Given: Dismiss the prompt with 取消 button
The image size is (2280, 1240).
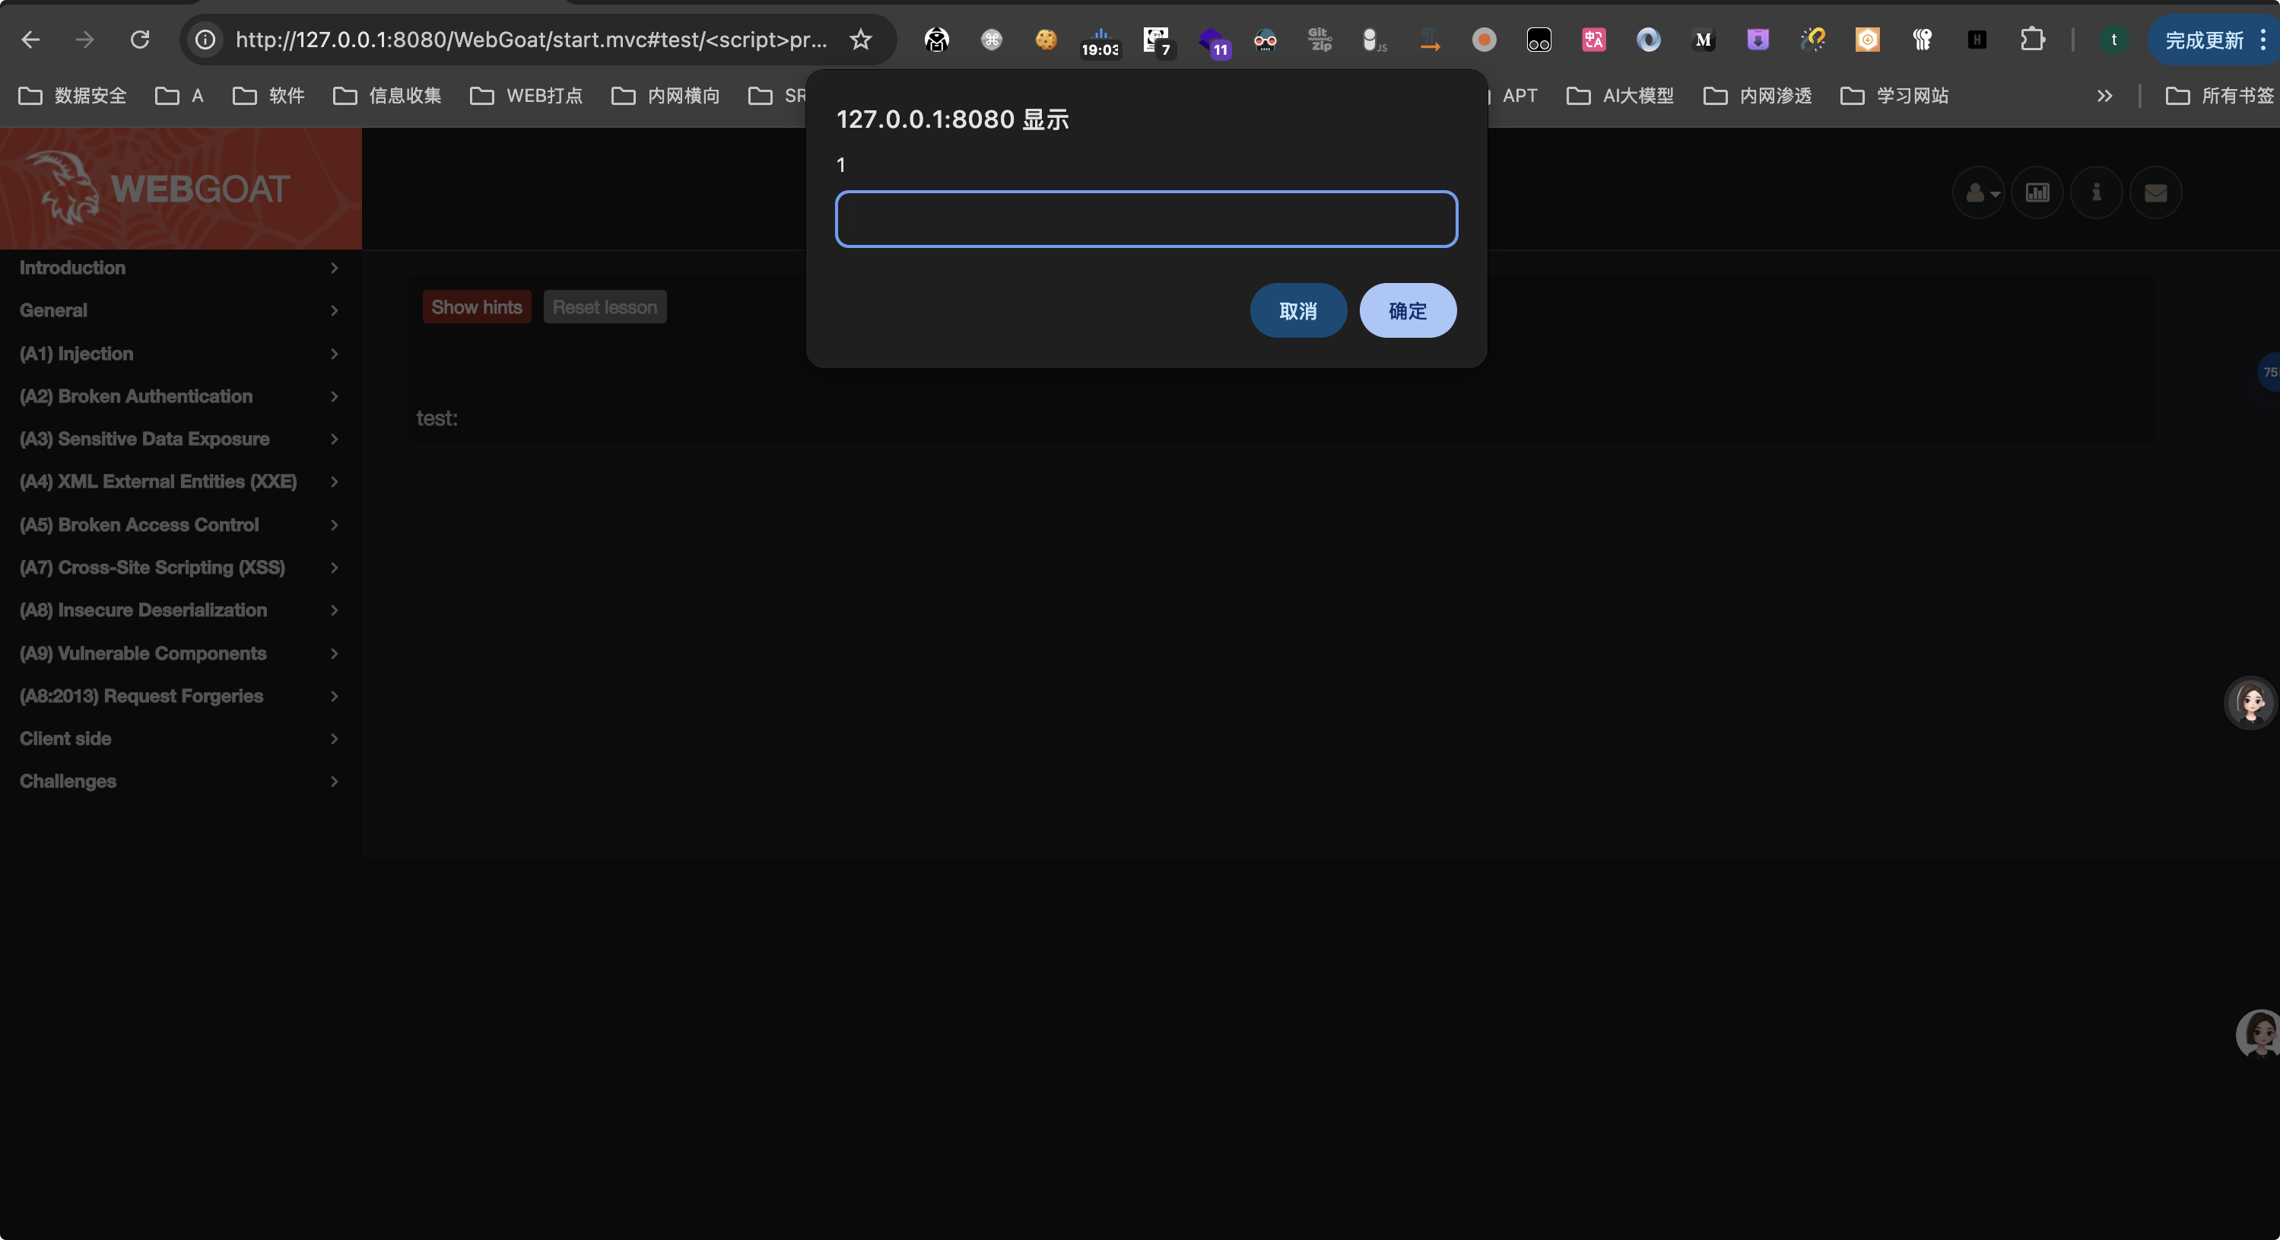Looking at the screenshot, I should 1297,310.
